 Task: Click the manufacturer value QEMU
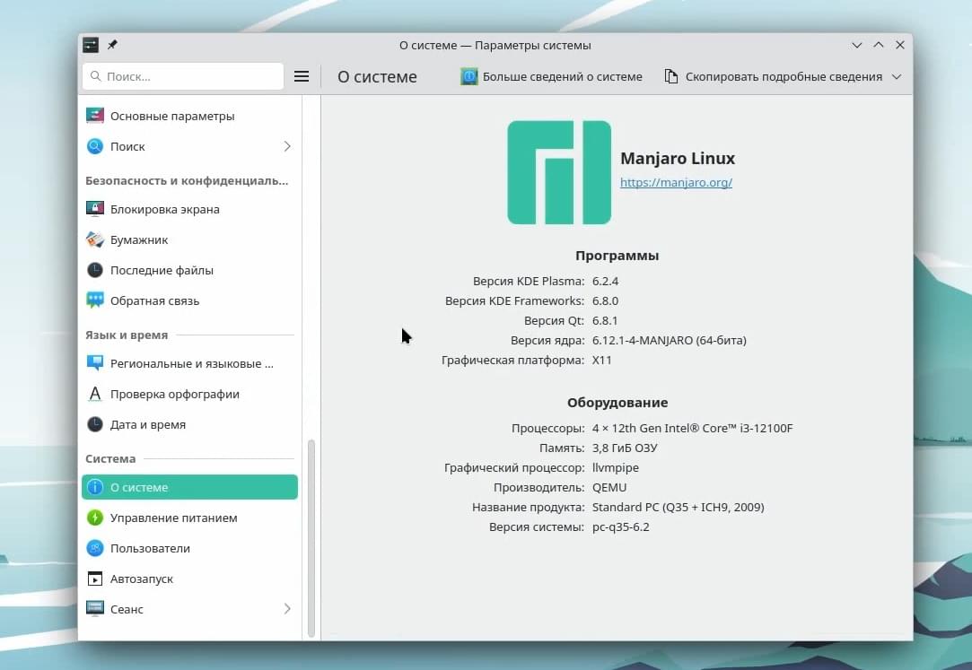tap(609, 487)
